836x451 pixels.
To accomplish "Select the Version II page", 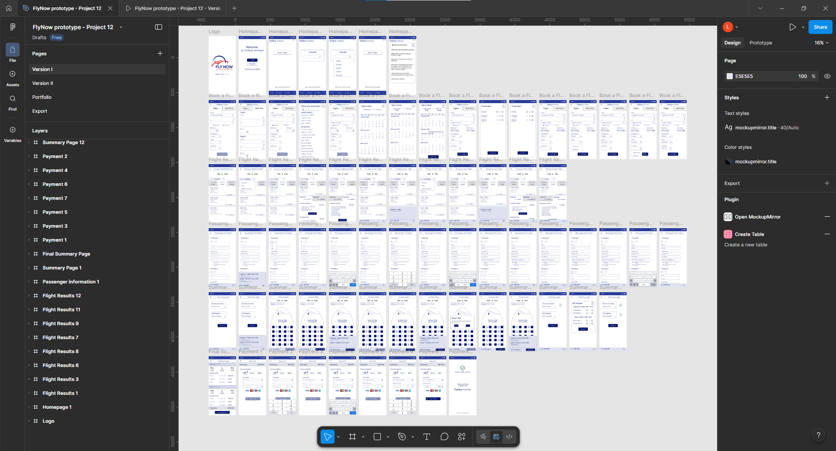I will [97, 83].
